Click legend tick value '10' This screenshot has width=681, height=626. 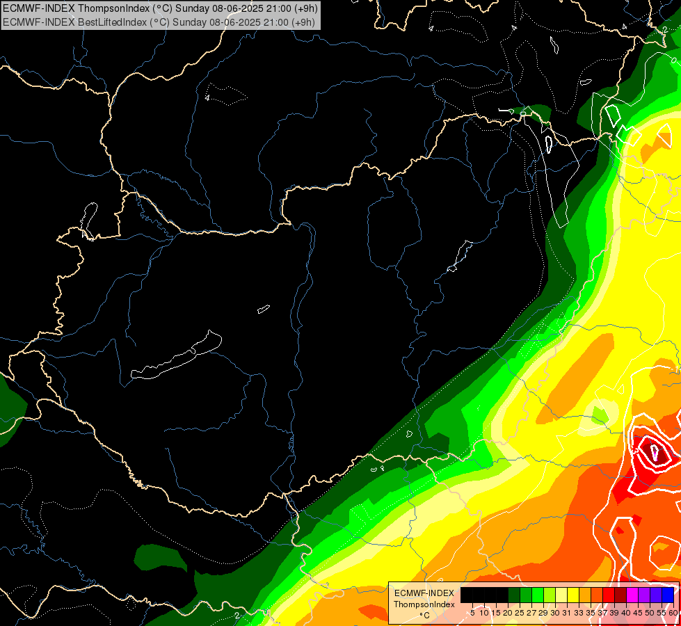[484, 613]
